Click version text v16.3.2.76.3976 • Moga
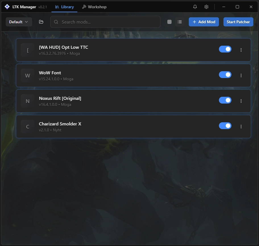The image size is (259, 246). tap(59, 53)
